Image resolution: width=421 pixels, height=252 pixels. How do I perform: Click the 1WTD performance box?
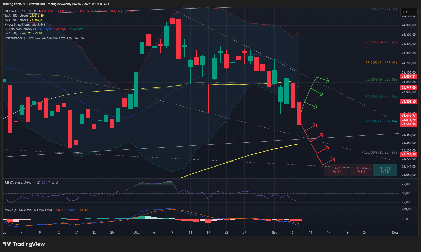pos(336,170)
